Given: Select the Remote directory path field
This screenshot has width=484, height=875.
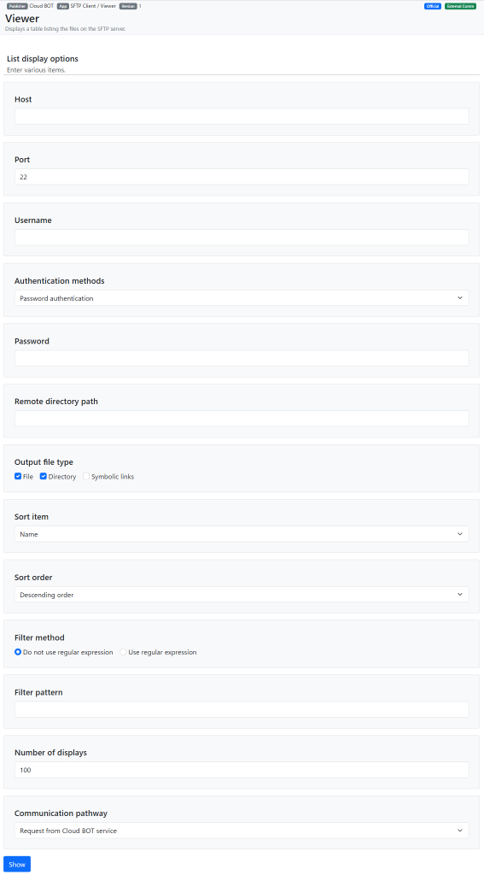Looking at the screenshot, I should coord(242,419).
